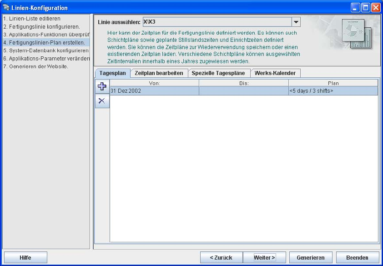Click the Generieren button
The height and width of the screenshot is (266, 383).
pos(311,258)
